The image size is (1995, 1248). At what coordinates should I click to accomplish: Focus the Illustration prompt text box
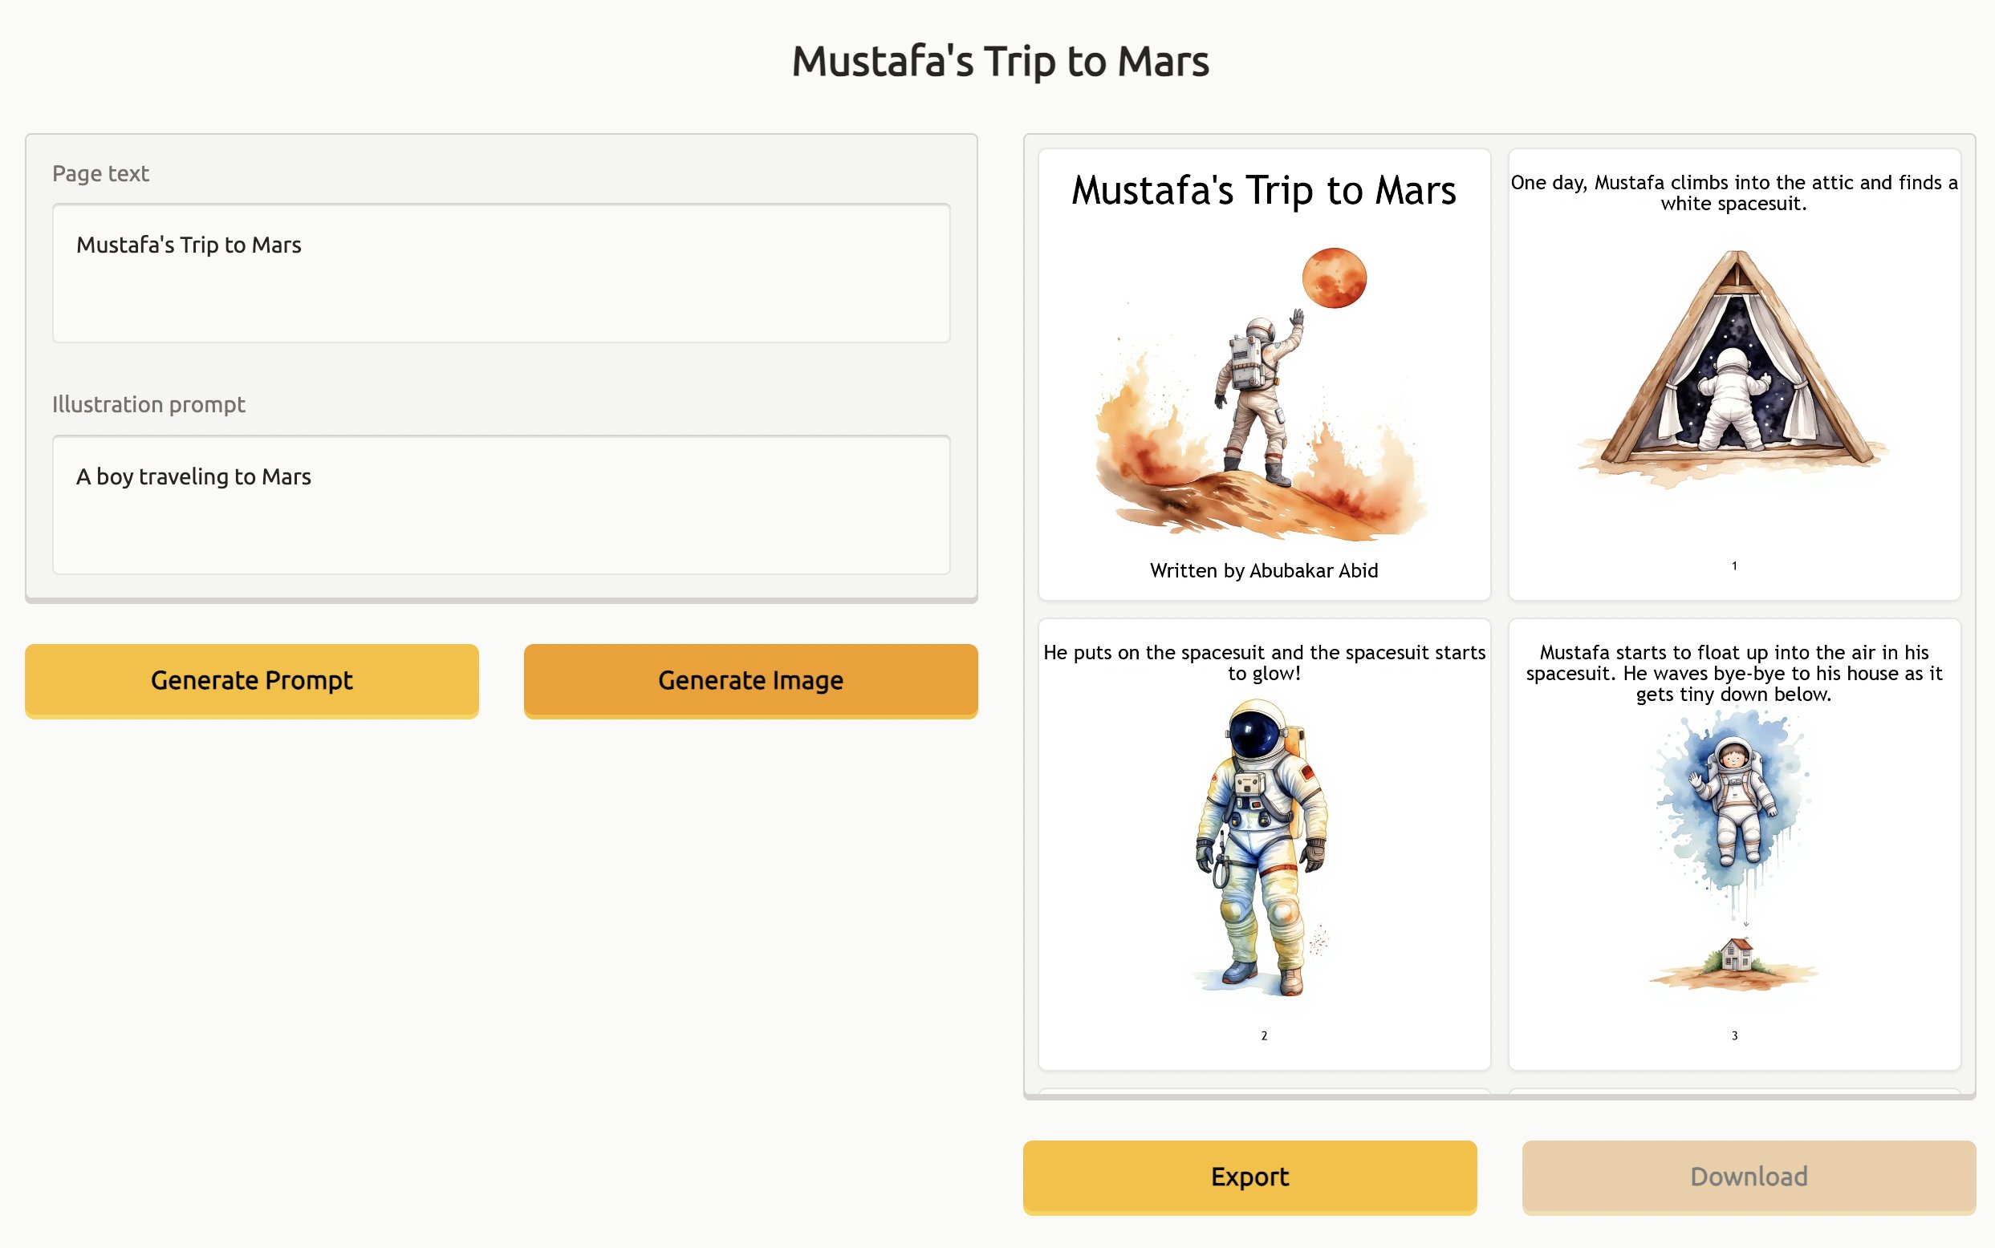[501, 504]
